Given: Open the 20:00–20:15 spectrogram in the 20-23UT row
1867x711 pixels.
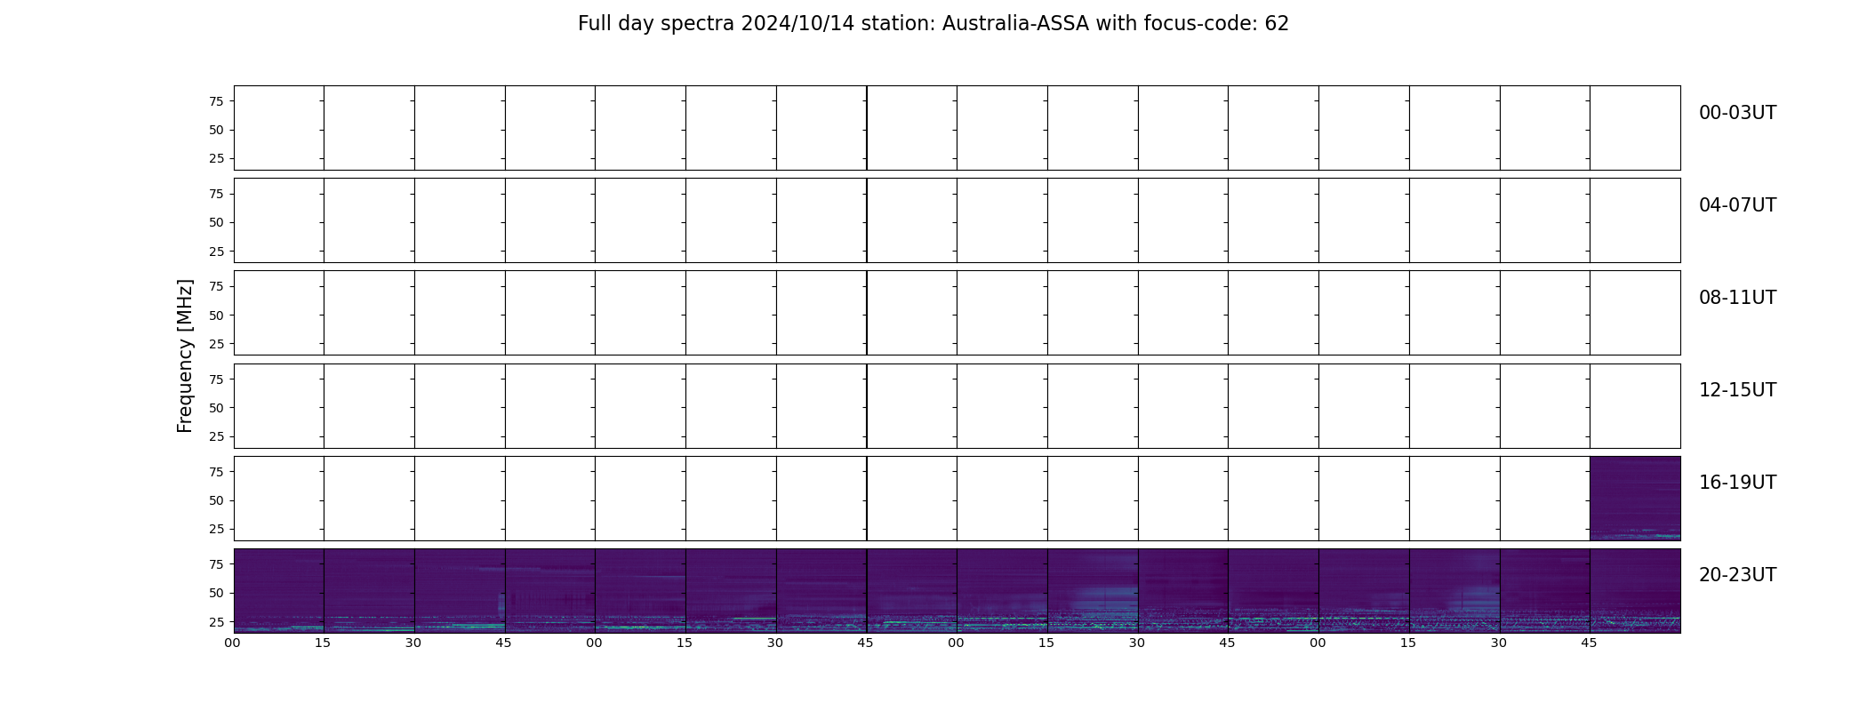Looking at the screenshot, I should (x=279, y=591).
